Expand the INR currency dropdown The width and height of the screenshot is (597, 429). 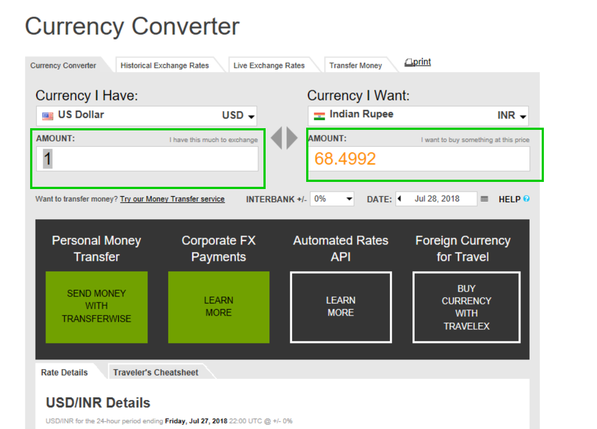click(523, 116)
